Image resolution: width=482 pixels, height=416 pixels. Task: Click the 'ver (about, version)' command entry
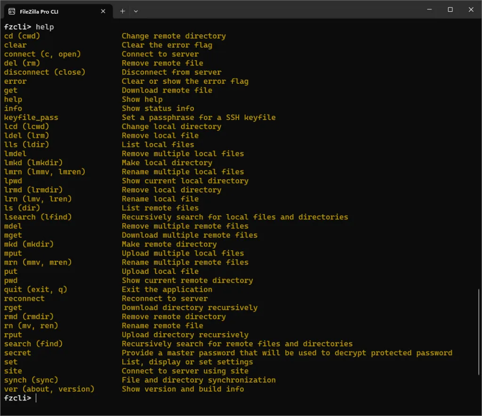click(49, 389)
